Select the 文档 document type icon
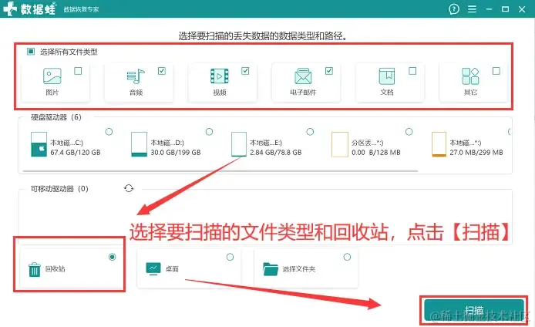Screen dimensions: 535x327 pyautogui.click(x=387, y=76)
